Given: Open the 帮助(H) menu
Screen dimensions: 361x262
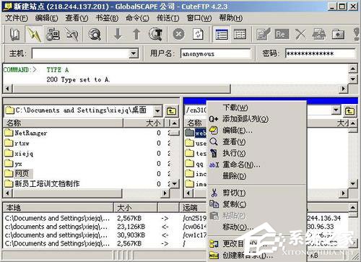Looking at the screenshot, I should (230, 18).
